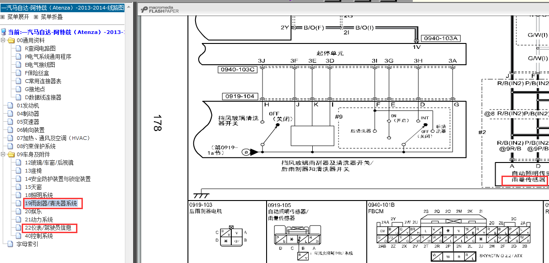Click the computer icon beside 当前 root

[4, 32]
